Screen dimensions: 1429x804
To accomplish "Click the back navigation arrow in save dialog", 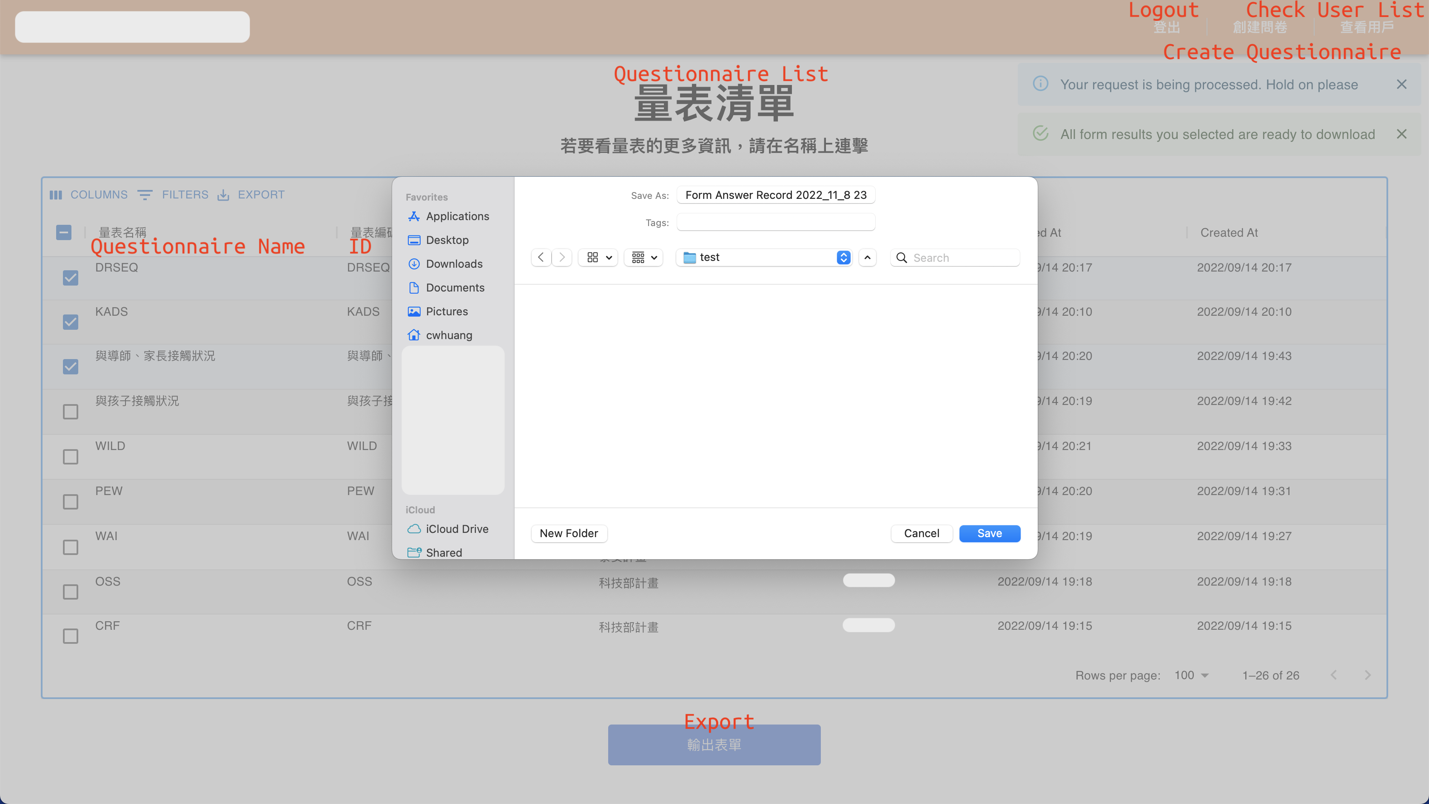I will [x=541, y=257].
